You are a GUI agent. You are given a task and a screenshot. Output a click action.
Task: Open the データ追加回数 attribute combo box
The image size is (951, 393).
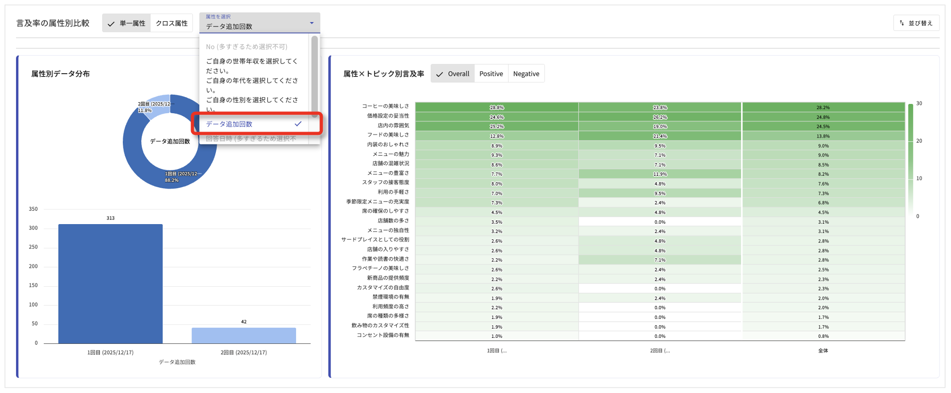[x=255, y=23]
